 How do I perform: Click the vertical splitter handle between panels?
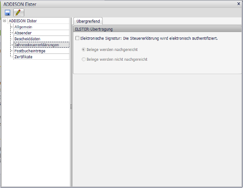point(71,107)
